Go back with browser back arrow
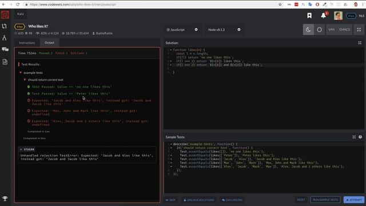The width and height of the screenshot is (366, 206). click(x=3, y=5)
